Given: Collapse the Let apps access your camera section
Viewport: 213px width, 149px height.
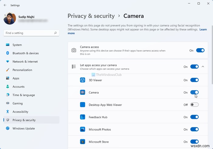Looking at the screenshot, I should 203,67.
